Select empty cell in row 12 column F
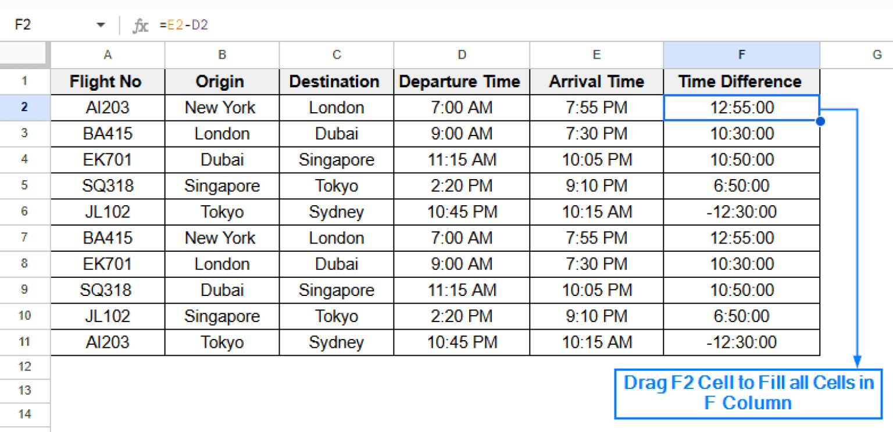 741,366
